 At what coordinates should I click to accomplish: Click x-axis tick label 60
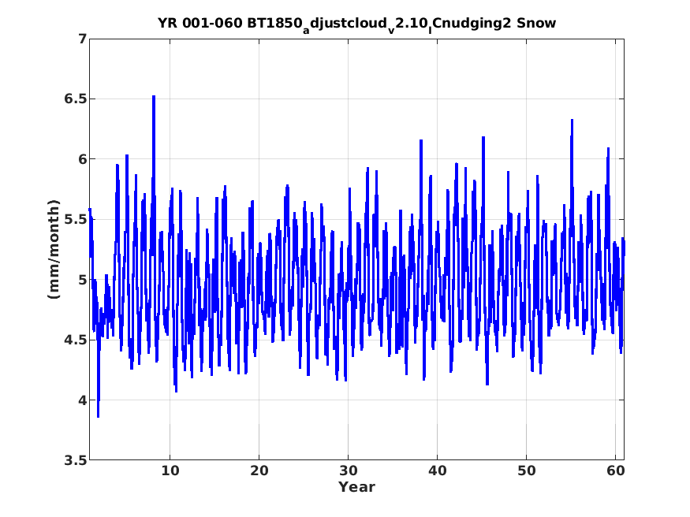click(x=616, y=471)
